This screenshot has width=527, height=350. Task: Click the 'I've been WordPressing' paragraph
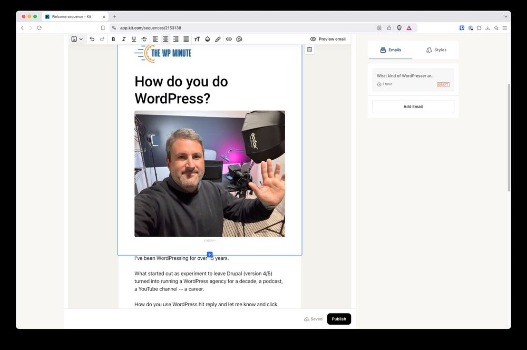(181, 258)
